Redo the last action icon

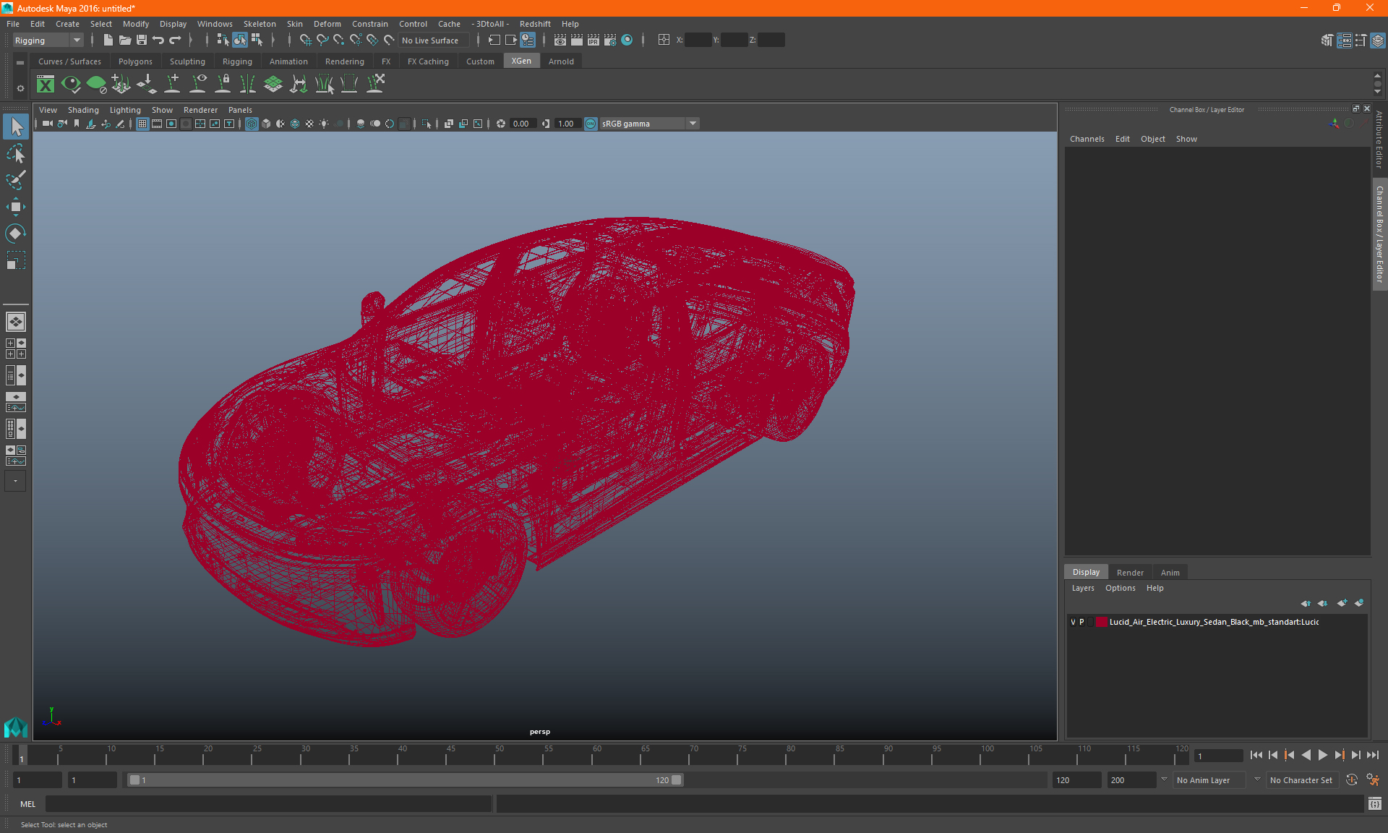[175, 40]
